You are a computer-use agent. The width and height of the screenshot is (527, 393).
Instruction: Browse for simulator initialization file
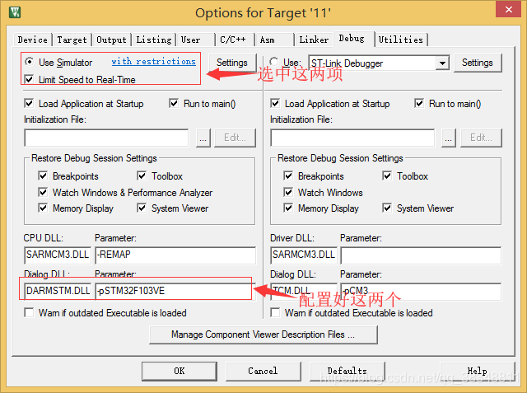click(203, 138)
